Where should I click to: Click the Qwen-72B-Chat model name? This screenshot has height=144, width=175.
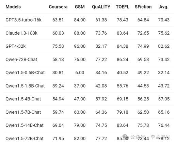click(21, 60)
